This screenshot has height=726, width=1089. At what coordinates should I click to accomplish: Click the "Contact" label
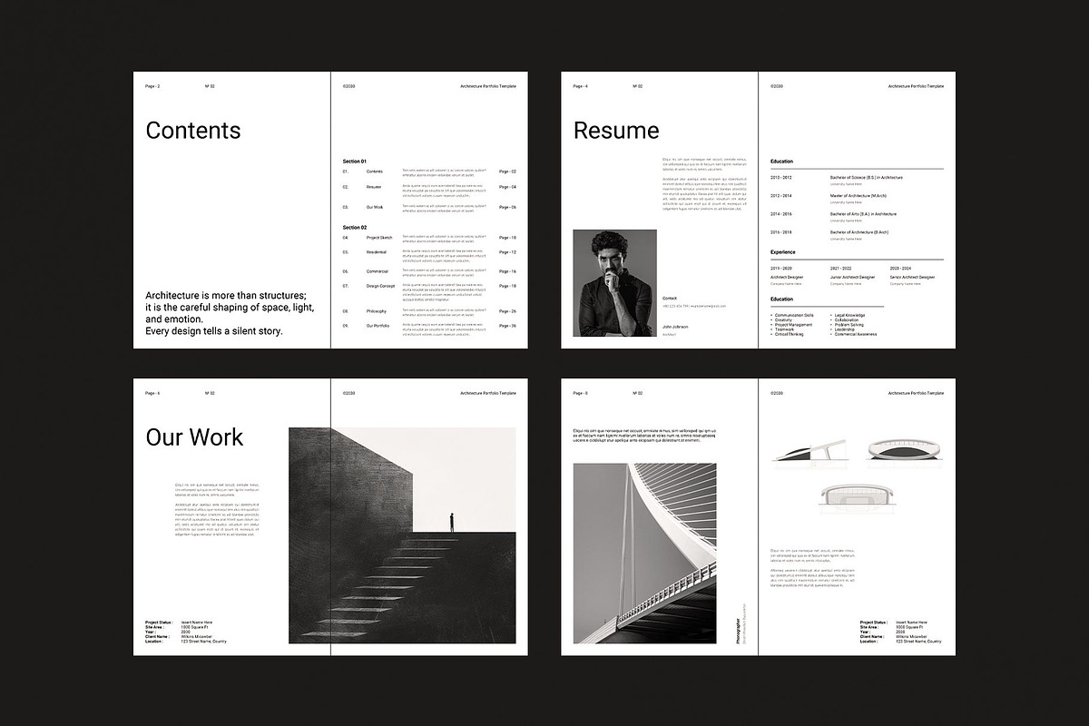pyautogui.click(x=670, y=298)
